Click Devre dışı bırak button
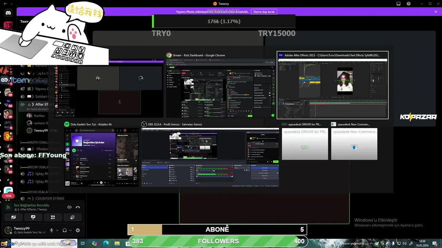 click(264, 12)
